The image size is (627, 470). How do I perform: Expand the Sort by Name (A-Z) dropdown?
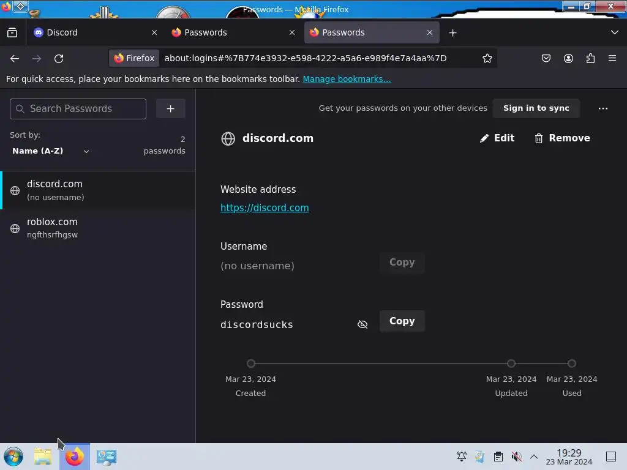50,151
